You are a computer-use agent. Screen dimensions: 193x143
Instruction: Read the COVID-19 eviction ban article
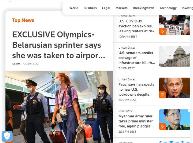tap(136, 26)
